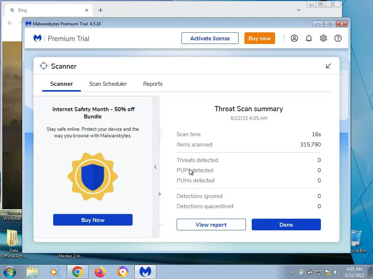
Task: Click Malwarebytes taskbar icon
Action: coord(145,272)
